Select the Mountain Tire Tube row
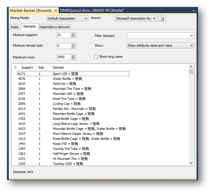 [74, 89]
